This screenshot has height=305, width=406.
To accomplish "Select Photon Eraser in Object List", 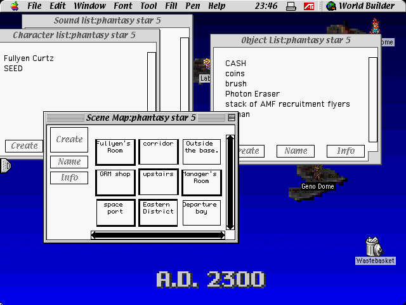I will point(252,94).
